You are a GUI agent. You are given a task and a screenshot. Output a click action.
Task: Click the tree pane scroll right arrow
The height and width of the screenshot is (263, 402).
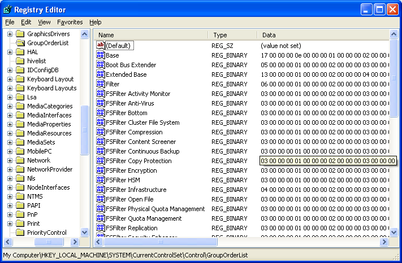point(75,242)
